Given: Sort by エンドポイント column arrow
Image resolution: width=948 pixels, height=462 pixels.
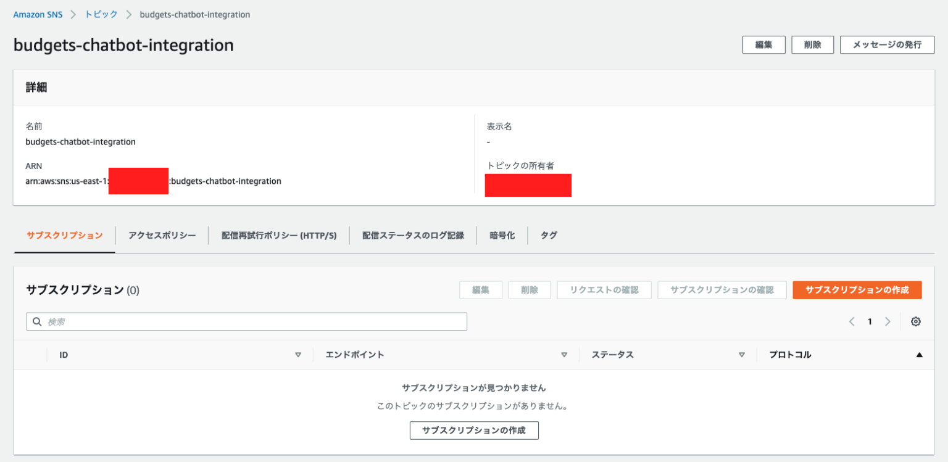Looking at the screenshot, I should (564, 355).
